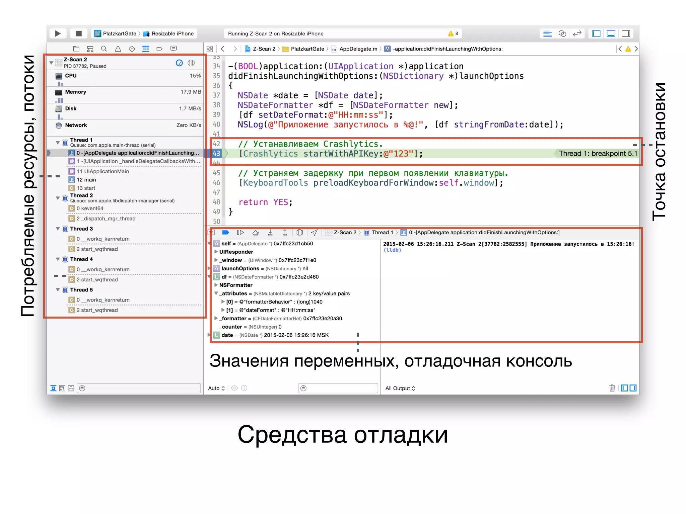Collapse Thread 5 disclosure triangle

coord(58,289)
